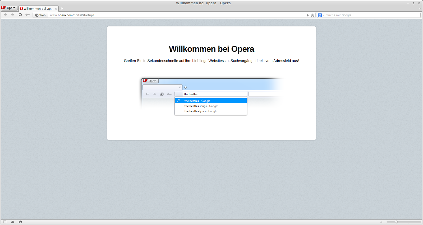Click the Web security badge

(40, 15)
